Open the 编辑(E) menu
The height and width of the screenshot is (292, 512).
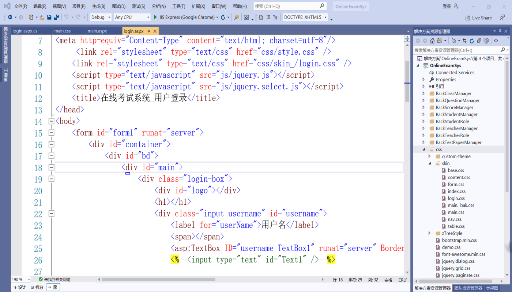40,6
